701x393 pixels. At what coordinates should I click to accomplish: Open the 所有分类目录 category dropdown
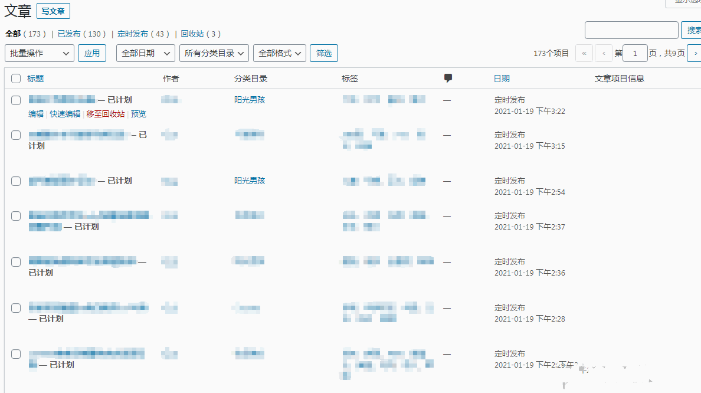click(214, 53)
